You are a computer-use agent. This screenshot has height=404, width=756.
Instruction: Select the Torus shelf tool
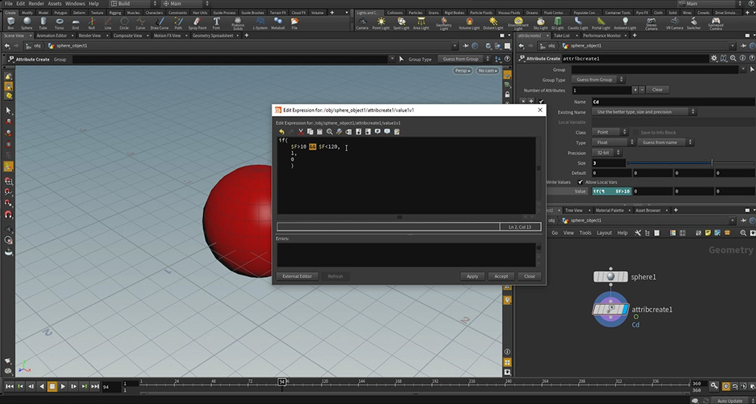[x=58, y=23]
